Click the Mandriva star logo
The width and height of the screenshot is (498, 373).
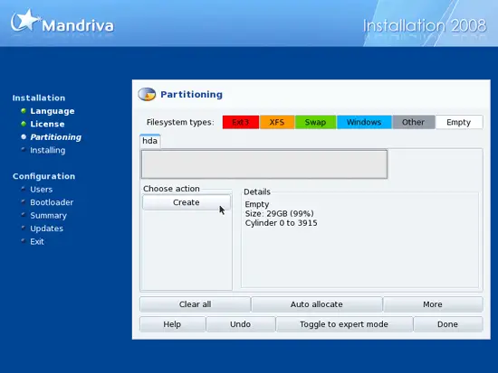(x=24, y=21)
